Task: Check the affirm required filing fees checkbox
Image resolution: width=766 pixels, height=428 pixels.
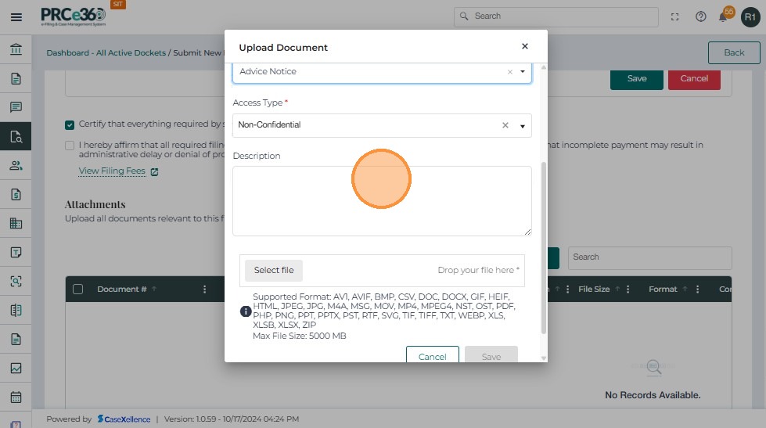Action: [70, 146]
